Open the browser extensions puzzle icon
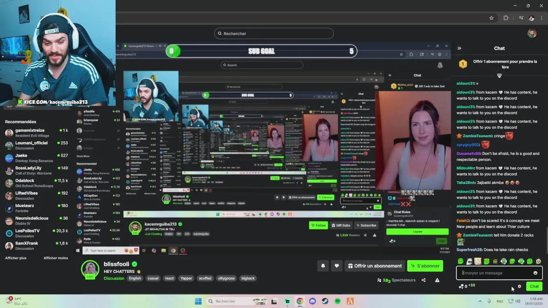The height and width of the screenshot is (308, 548). pyautogui.click(x=506, y=18)
